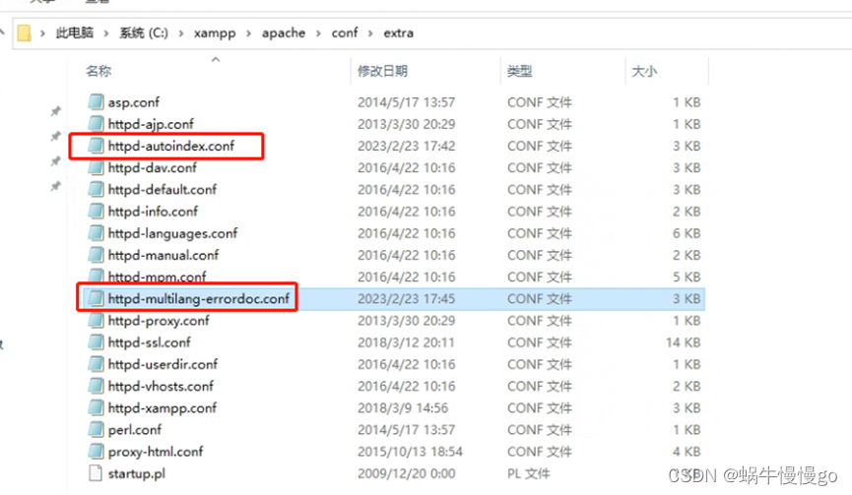
Task: Select the file name httpd-default.conf
Action: (x=162, y=189)
